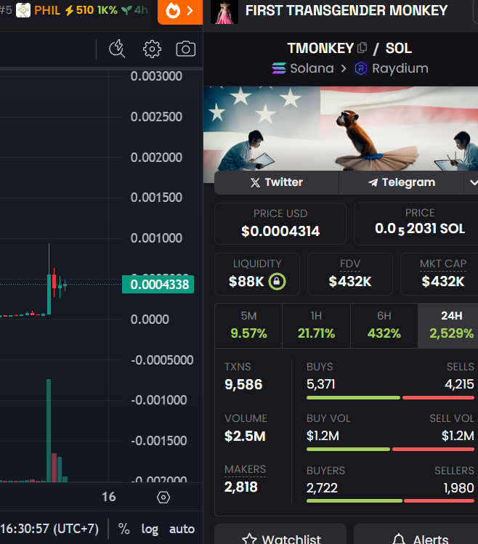
Task: Open the trending flame button
Action: tap(180, 12)
